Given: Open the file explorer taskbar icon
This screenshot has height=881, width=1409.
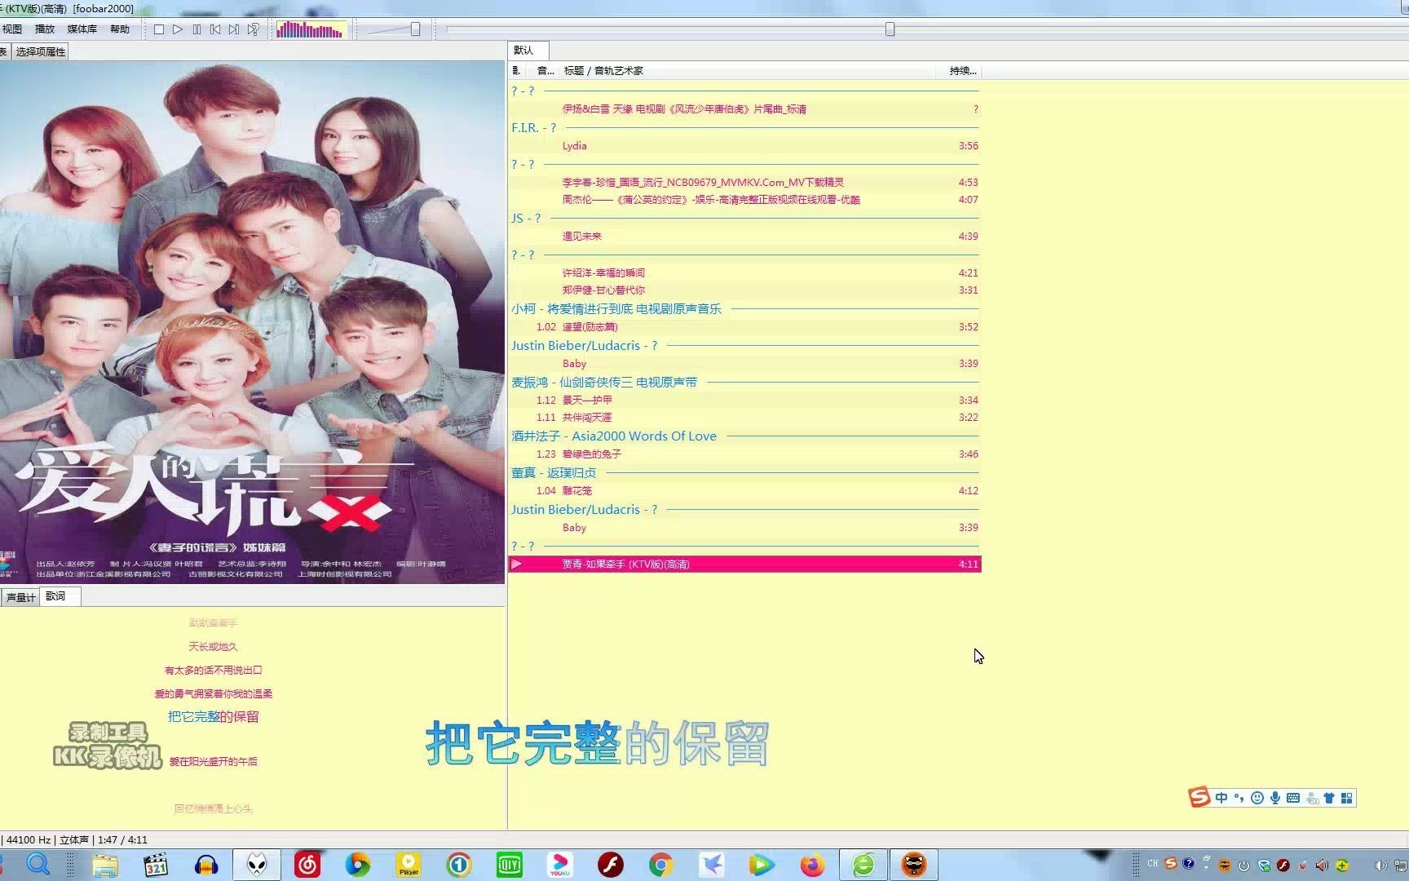Looking at the screenshot, I should [x=105, y=865].
